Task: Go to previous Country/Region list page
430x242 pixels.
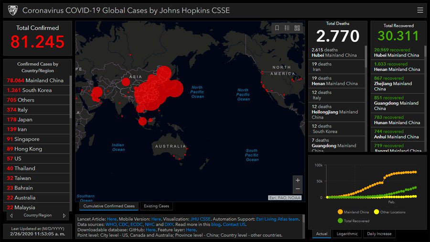Action: (11, 216)
